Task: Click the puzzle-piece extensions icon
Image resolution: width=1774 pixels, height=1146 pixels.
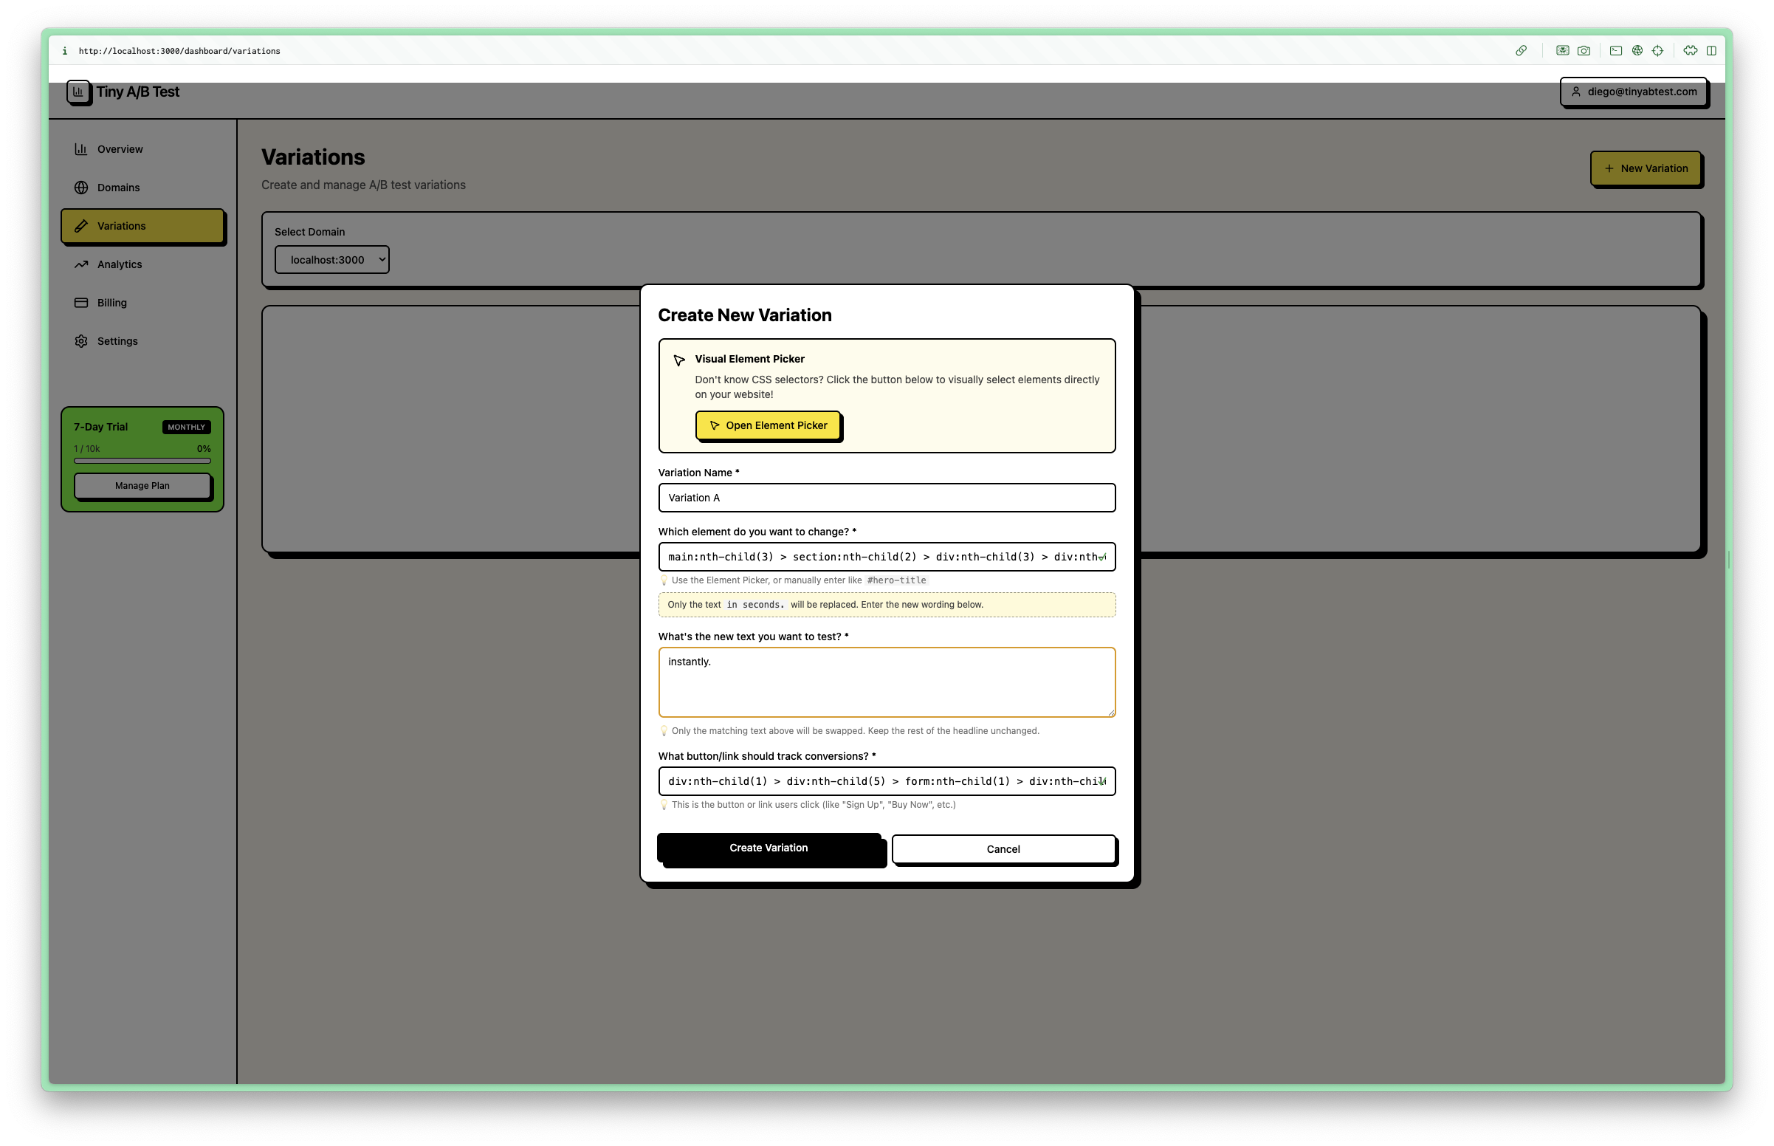Action: (x=1690, y=51)
